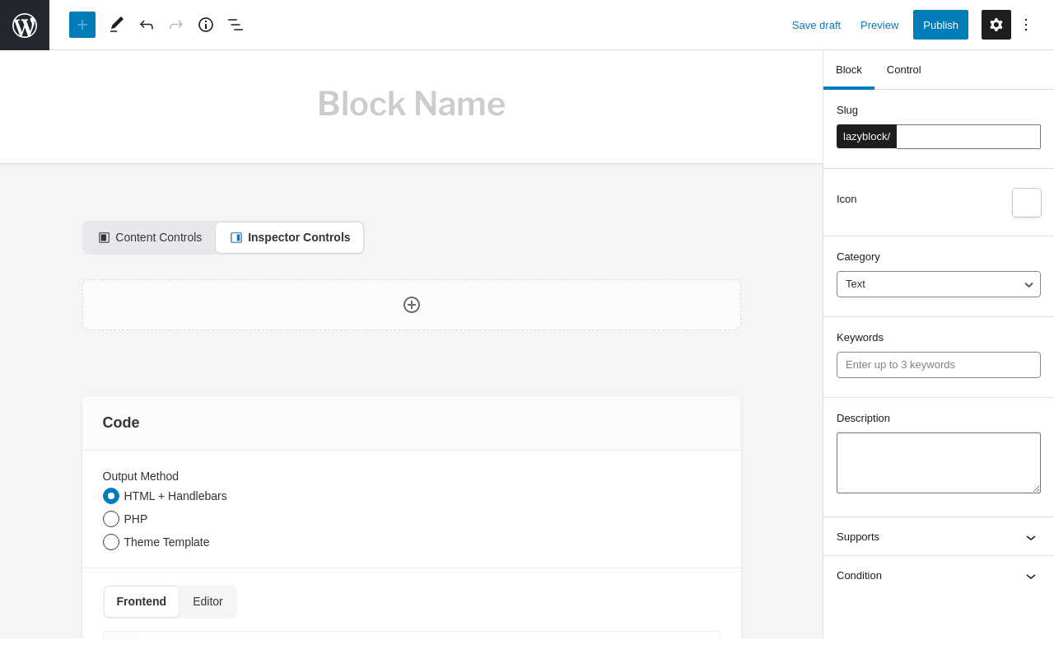Toggle the Settings gear icon
Image resolution: width=1054 pixels, height=659 pixels.
[x=996, y=25]
